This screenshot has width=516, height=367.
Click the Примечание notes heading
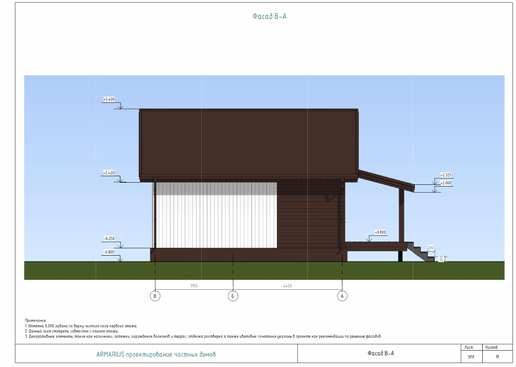pyautogui.click(x=36, y=320)
